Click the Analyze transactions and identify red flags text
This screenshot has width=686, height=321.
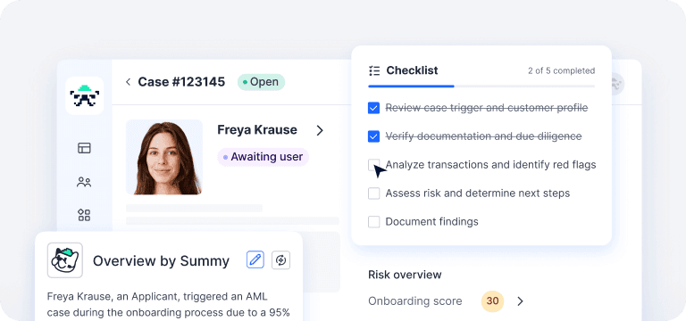pyautogui.click(x=491, y=165)
